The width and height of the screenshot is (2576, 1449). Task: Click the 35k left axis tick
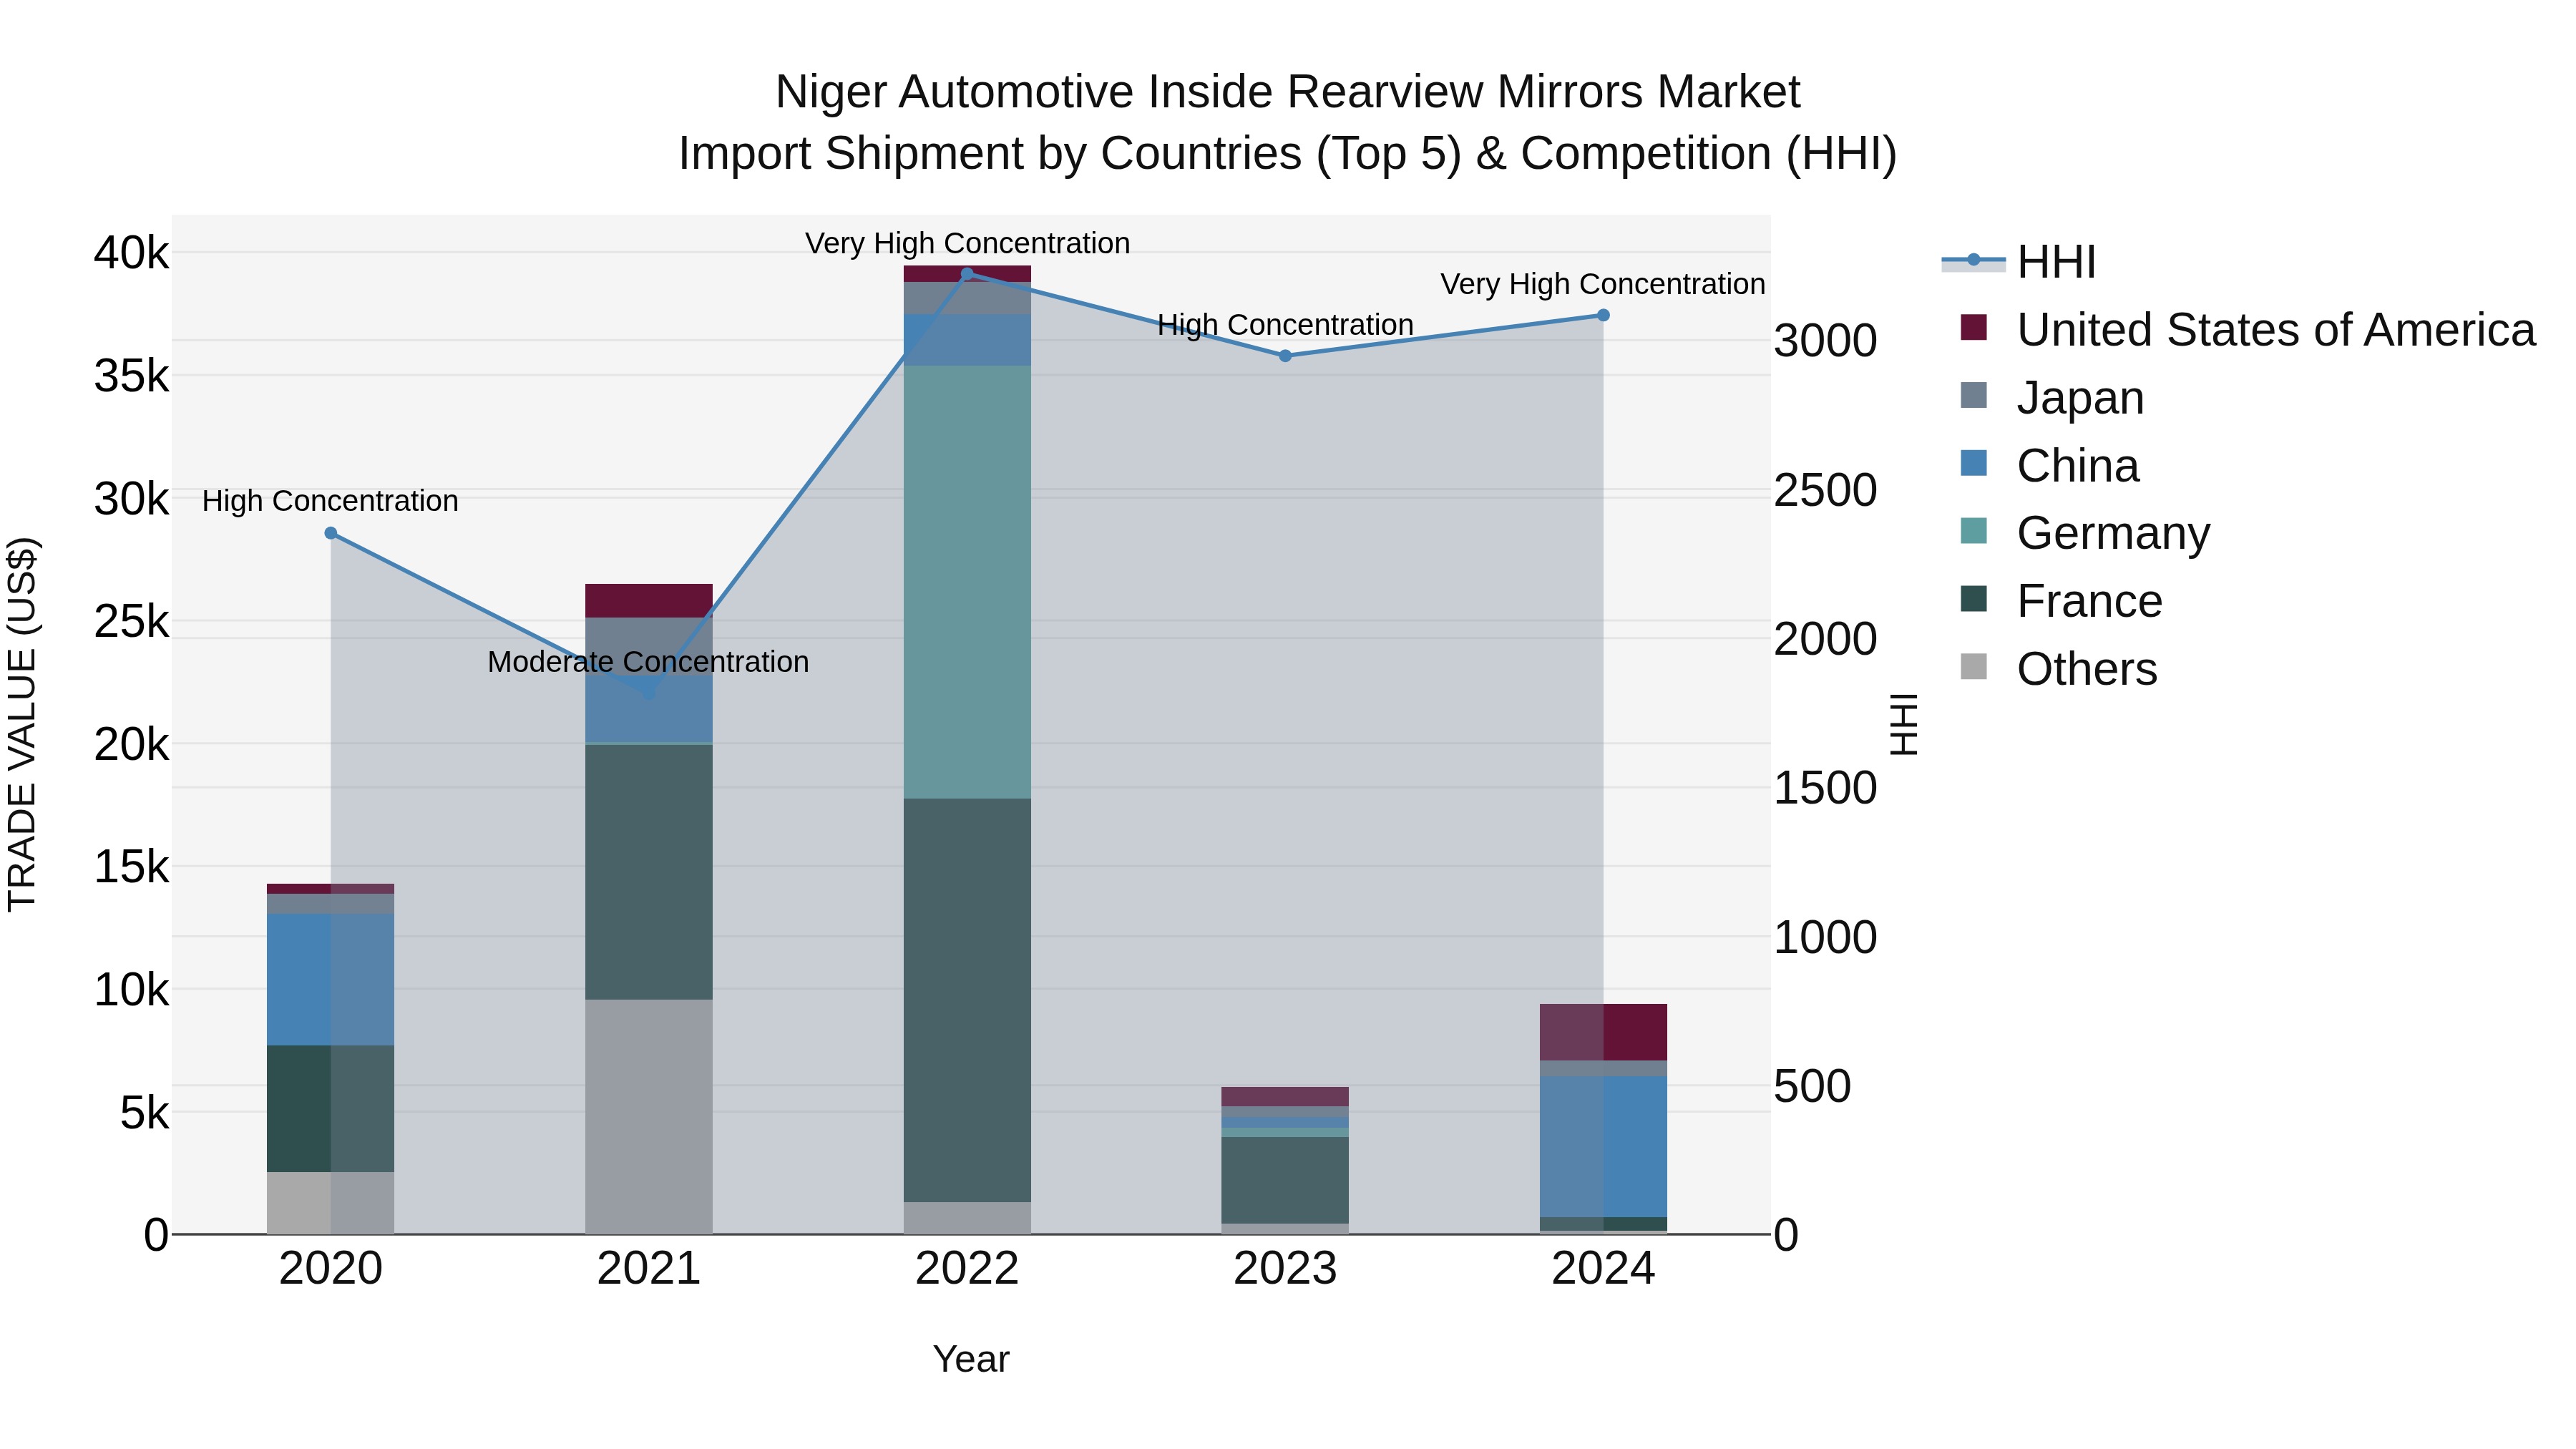tap(131, 376)
